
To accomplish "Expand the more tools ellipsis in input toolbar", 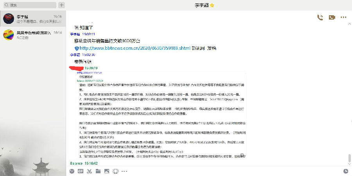I will coord(124,171).
